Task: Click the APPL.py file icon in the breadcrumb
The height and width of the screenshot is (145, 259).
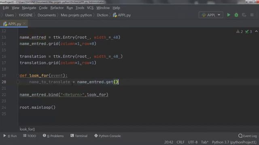Action: (x=115, y=15)
